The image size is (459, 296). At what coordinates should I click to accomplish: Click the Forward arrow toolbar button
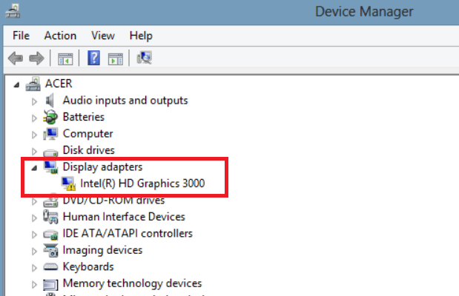point(36,58)
